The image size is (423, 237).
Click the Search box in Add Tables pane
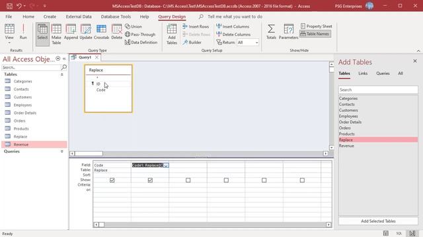[x=378, y=90]
